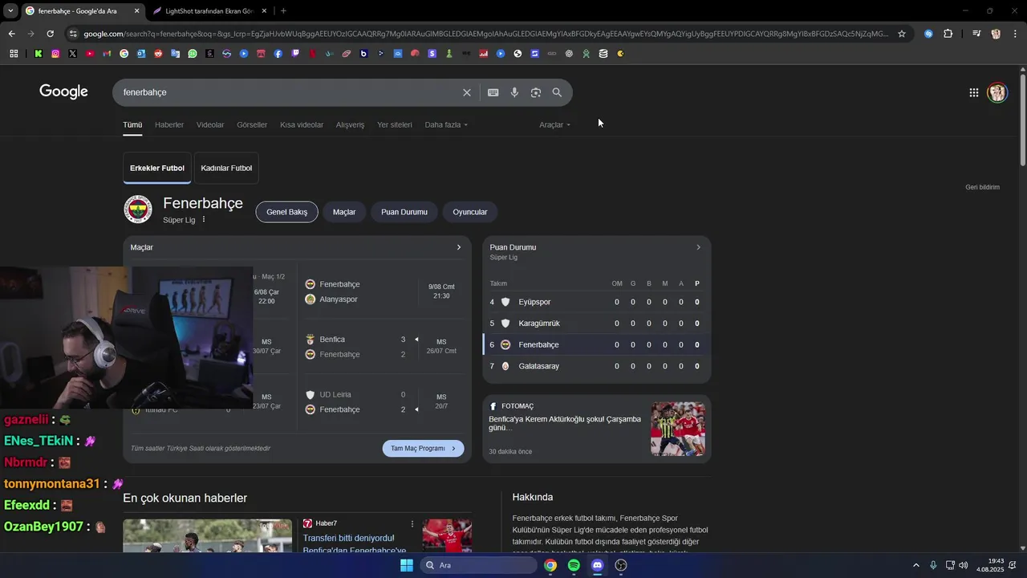Open three-dot menu next to Süper Lig
Viewport: 1027px width, 578px height.
click(204, 220)
